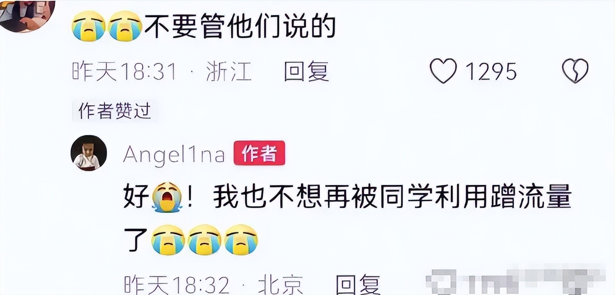Click the 北京 location label
Screen dimensions: 615x295
coord(281,284)
